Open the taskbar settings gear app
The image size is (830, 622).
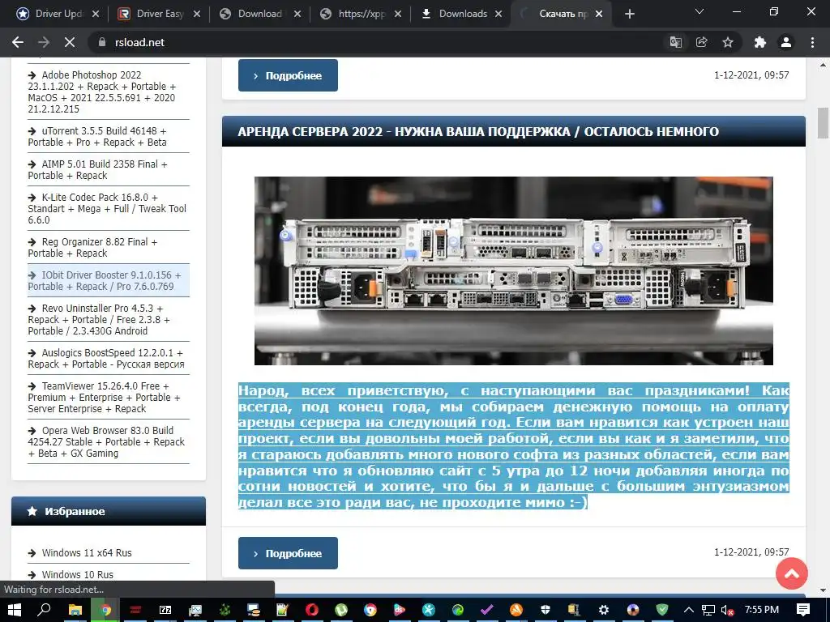pyautogui.click(x=603, y=610)
